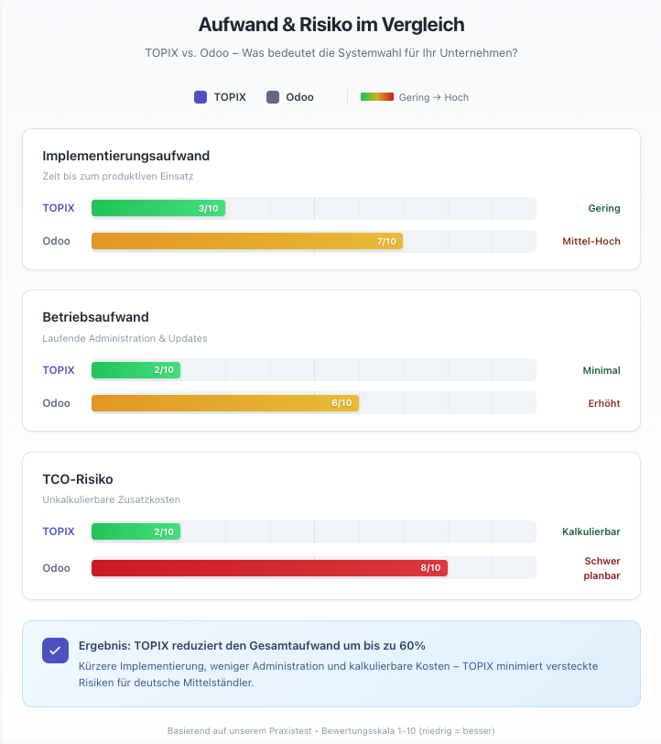The image size is (661, 744).
Task: Click the TOPIX 2/10 bar under Betriebsaufwand
Action: (135, 370)
